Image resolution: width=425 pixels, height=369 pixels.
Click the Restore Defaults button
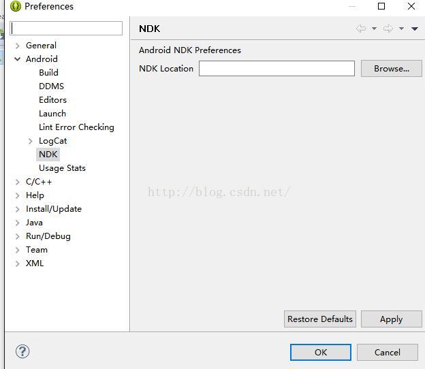coord(320,319)
